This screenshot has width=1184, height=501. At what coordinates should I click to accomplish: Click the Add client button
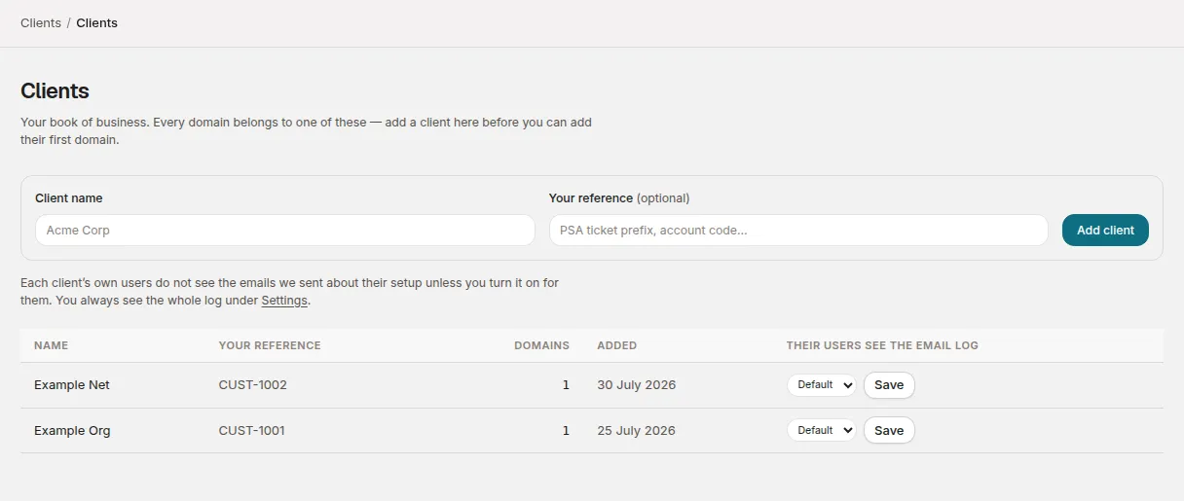click(1105, 231)
